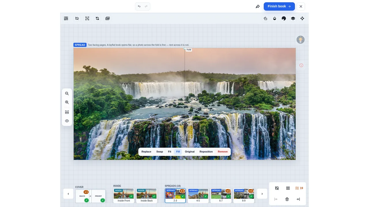
Task: Click the Finish book button
Action: click(279, 6)
